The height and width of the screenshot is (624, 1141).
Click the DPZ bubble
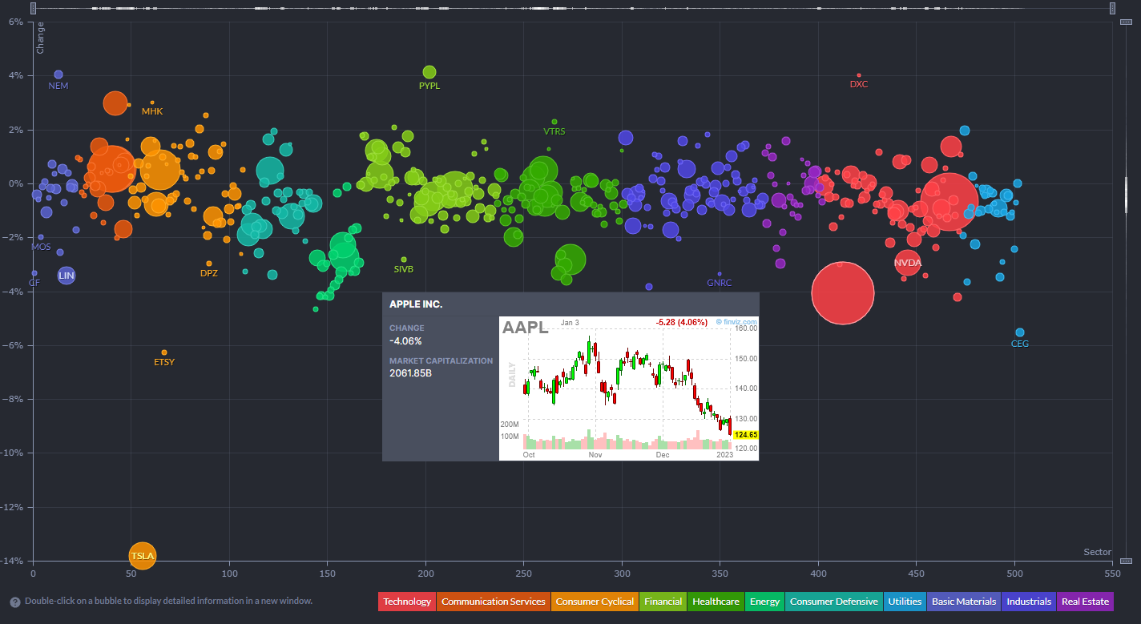coord(209,264)
